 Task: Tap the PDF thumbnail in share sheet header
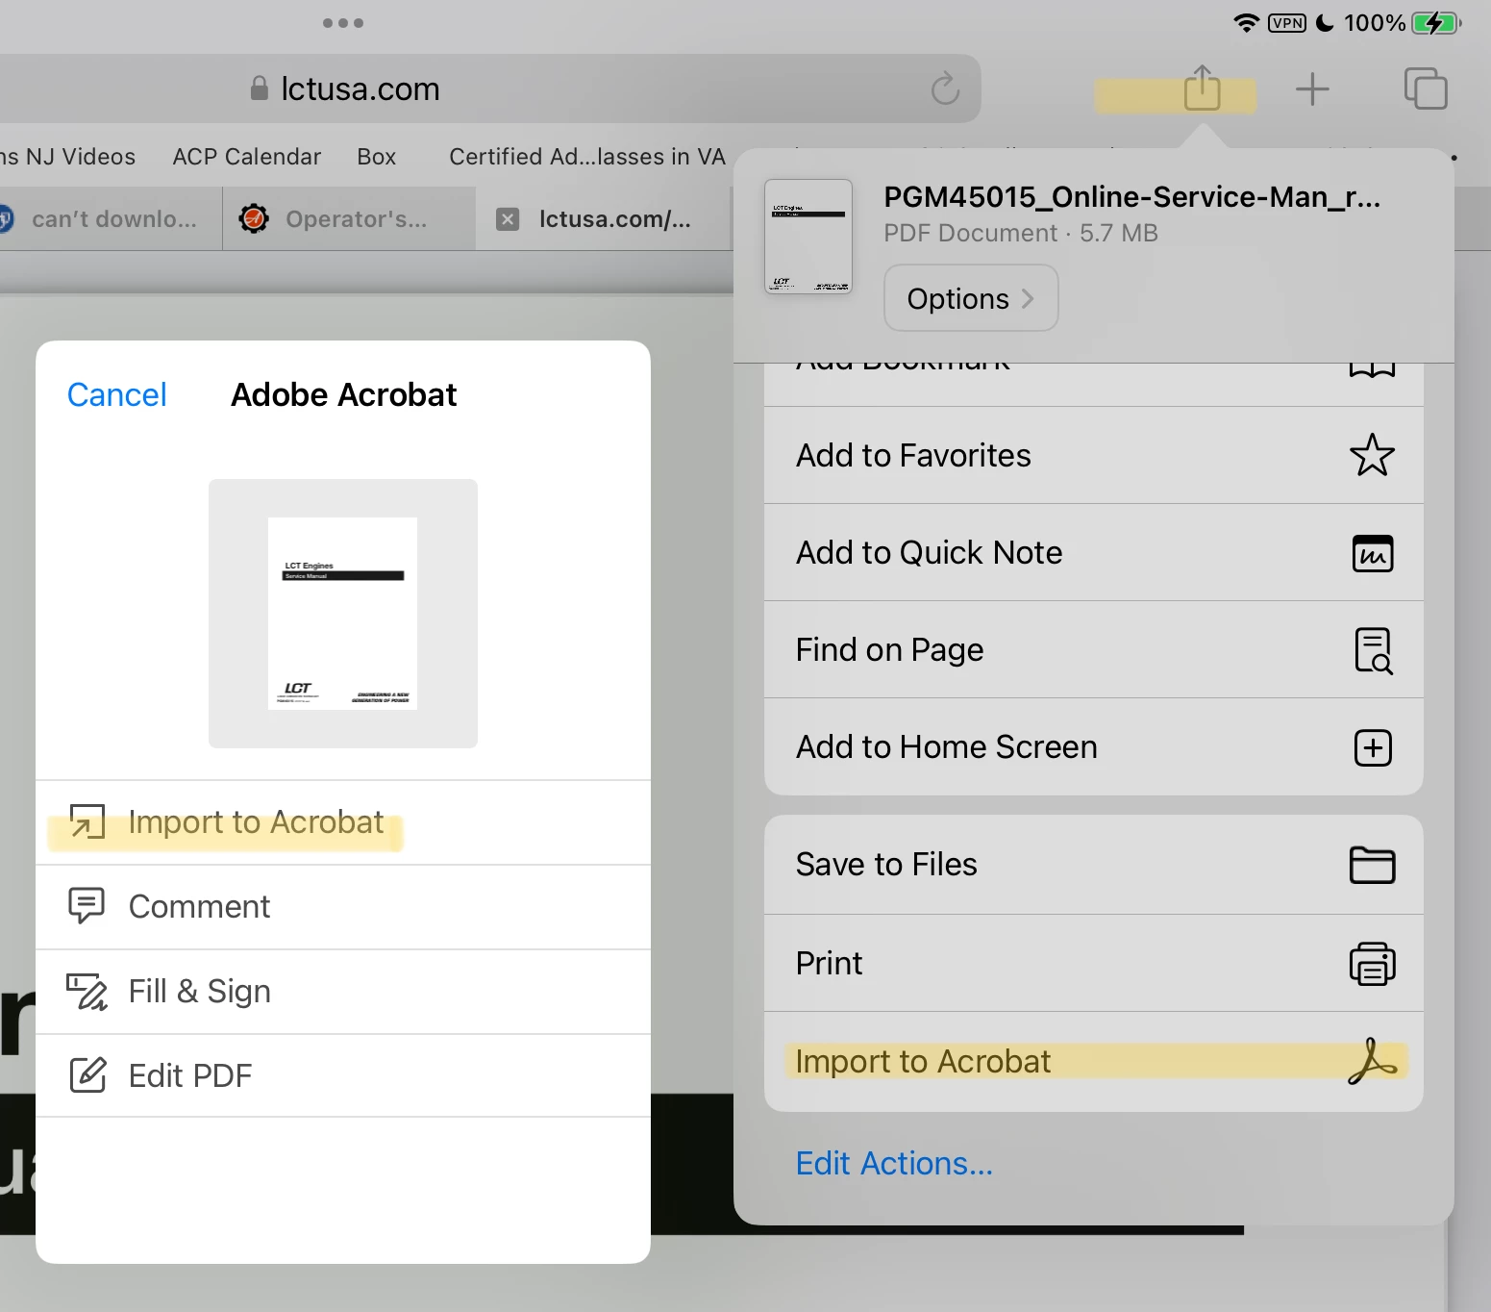point(808,237)
